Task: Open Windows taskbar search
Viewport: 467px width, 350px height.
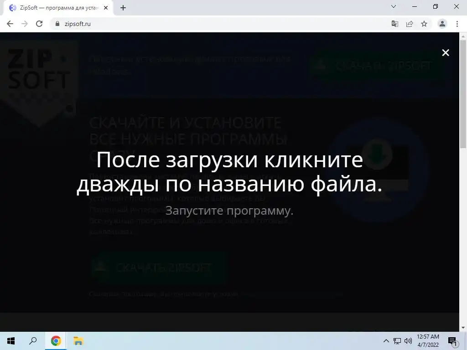Action: tap(33, 341)
